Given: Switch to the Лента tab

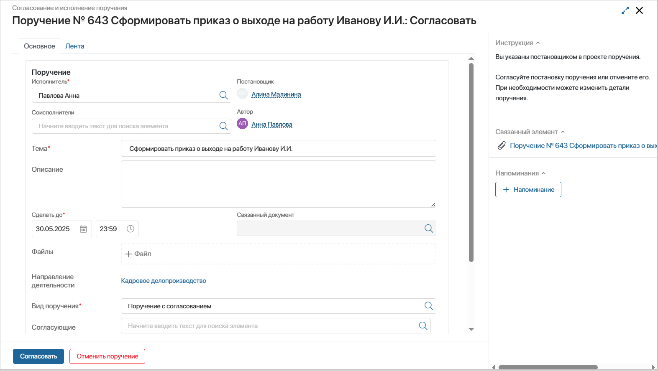Looking at the screenshot, I should click(74, 46).
